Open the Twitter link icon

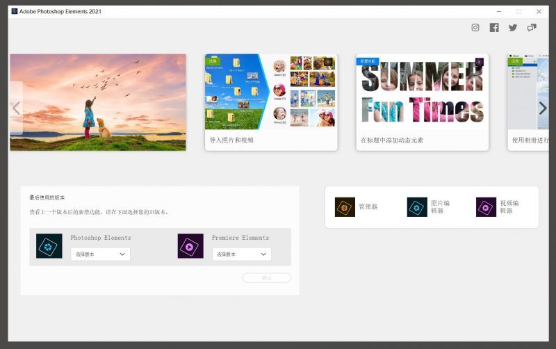click(513, 28)
